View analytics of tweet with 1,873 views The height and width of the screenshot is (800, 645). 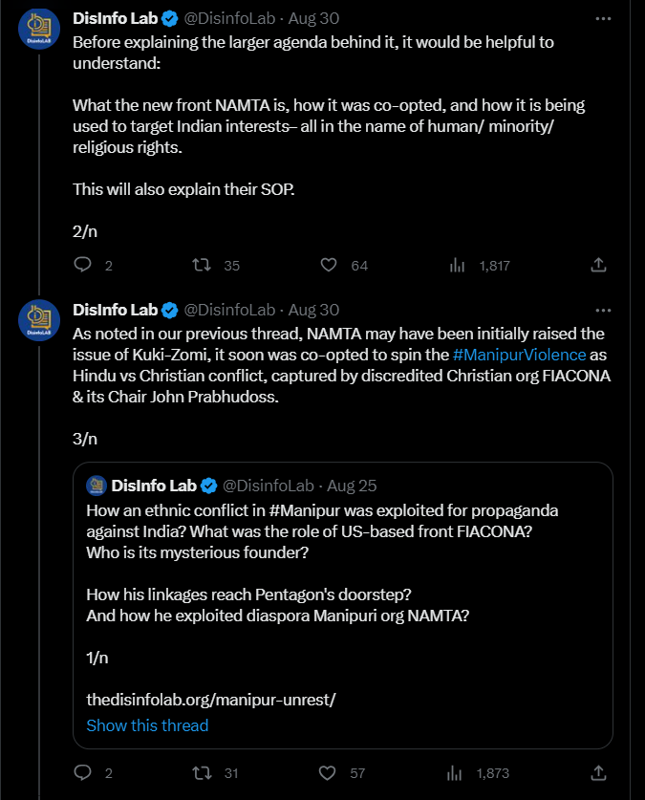(457, 771)
